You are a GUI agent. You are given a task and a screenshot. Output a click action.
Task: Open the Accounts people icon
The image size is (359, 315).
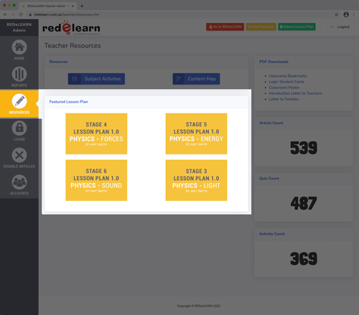coord(19,182)
